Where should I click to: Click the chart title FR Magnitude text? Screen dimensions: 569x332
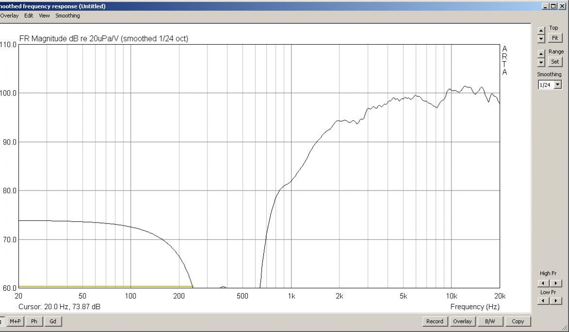[104, 38]
